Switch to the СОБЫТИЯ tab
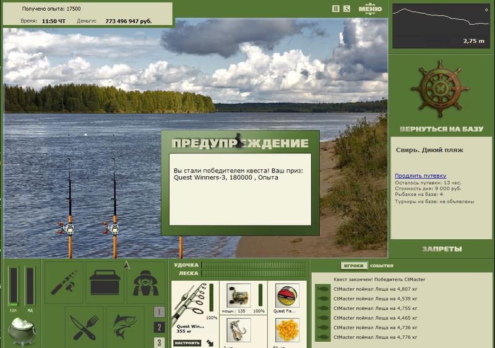This screenshot has height=348, width=495. point(381,266)
